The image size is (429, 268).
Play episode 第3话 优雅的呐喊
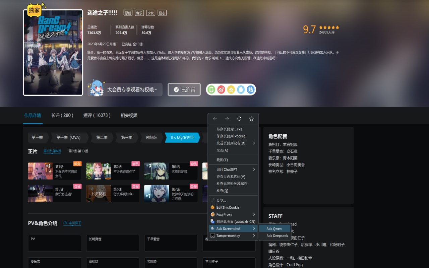coord(171,171)
